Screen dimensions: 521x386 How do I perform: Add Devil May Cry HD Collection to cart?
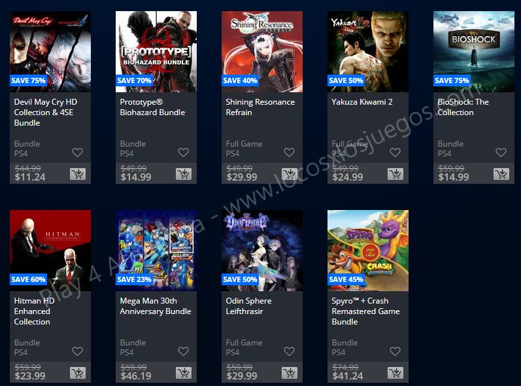click(x=78, y=174)
